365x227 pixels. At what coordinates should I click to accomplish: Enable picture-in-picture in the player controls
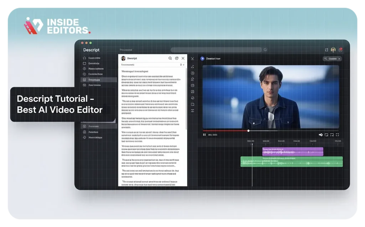coord(327,135)
